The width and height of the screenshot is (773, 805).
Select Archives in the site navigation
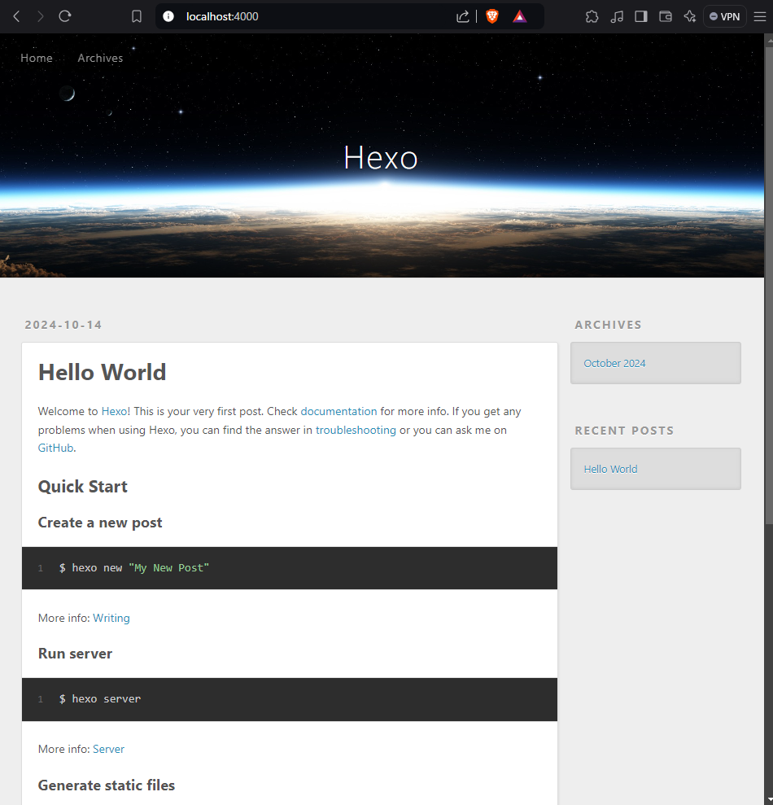pyautogui.click(x=100, y=58)
